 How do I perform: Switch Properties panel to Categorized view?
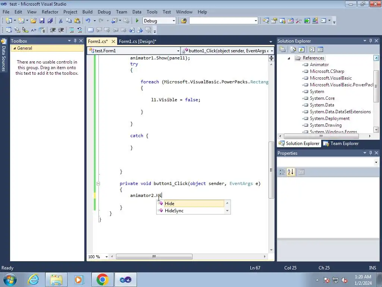(282, 172)
